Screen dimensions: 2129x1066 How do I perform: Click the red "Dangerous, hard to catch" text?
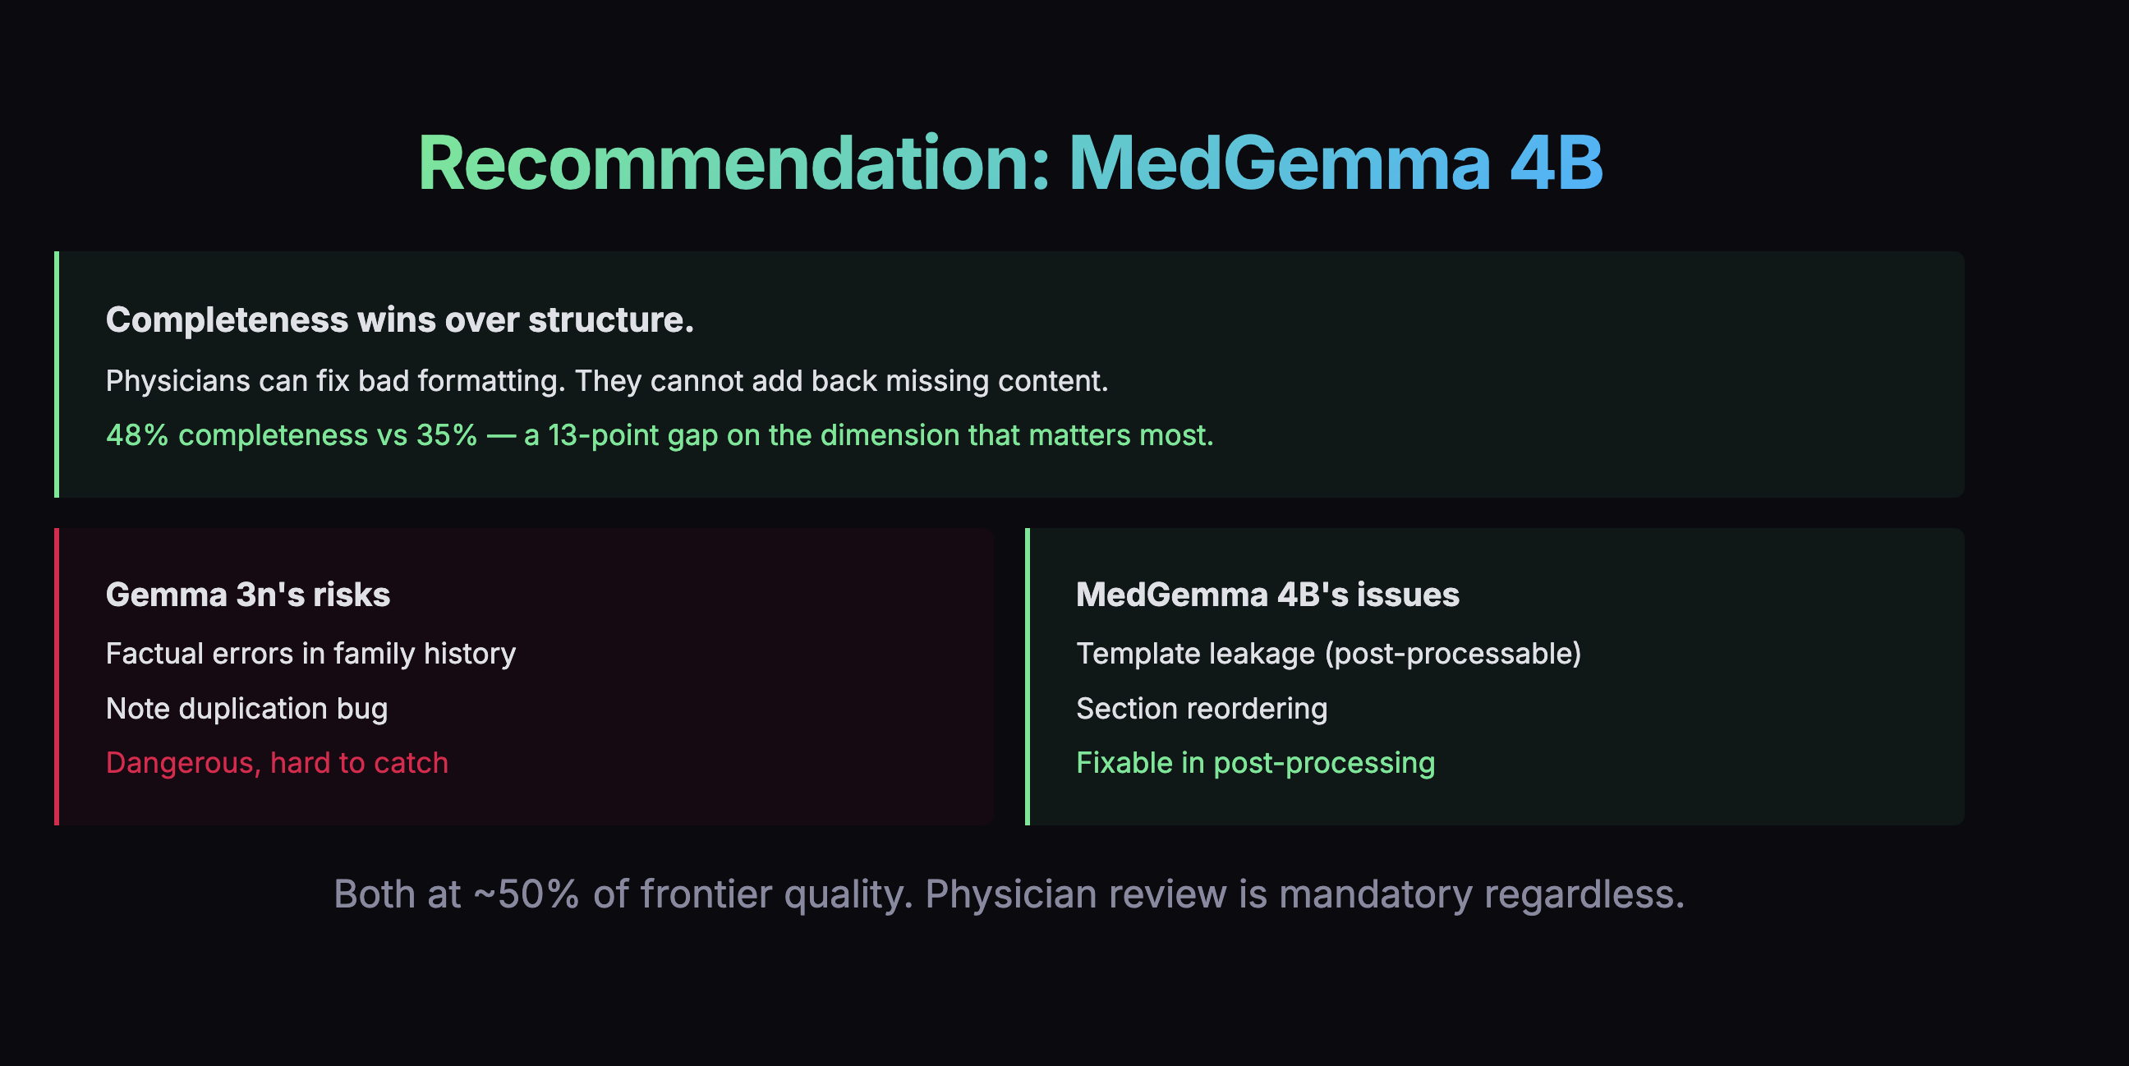(x=277, y=763)
